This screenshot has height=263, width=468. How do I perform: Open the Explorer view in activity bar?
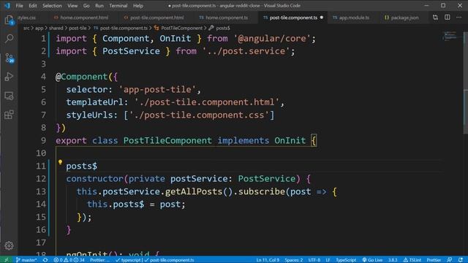[9, 20]
